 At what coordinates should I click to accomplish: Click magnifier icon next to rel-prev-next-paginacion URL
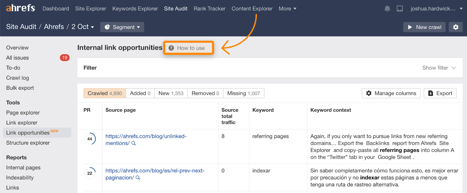pyautogui.click(x=138, y=178)
